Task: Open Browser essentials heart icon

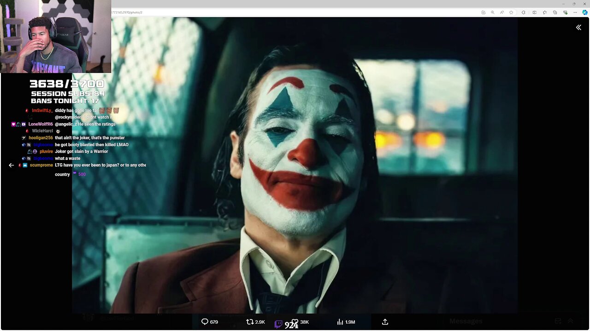Action: click(566, 12)
